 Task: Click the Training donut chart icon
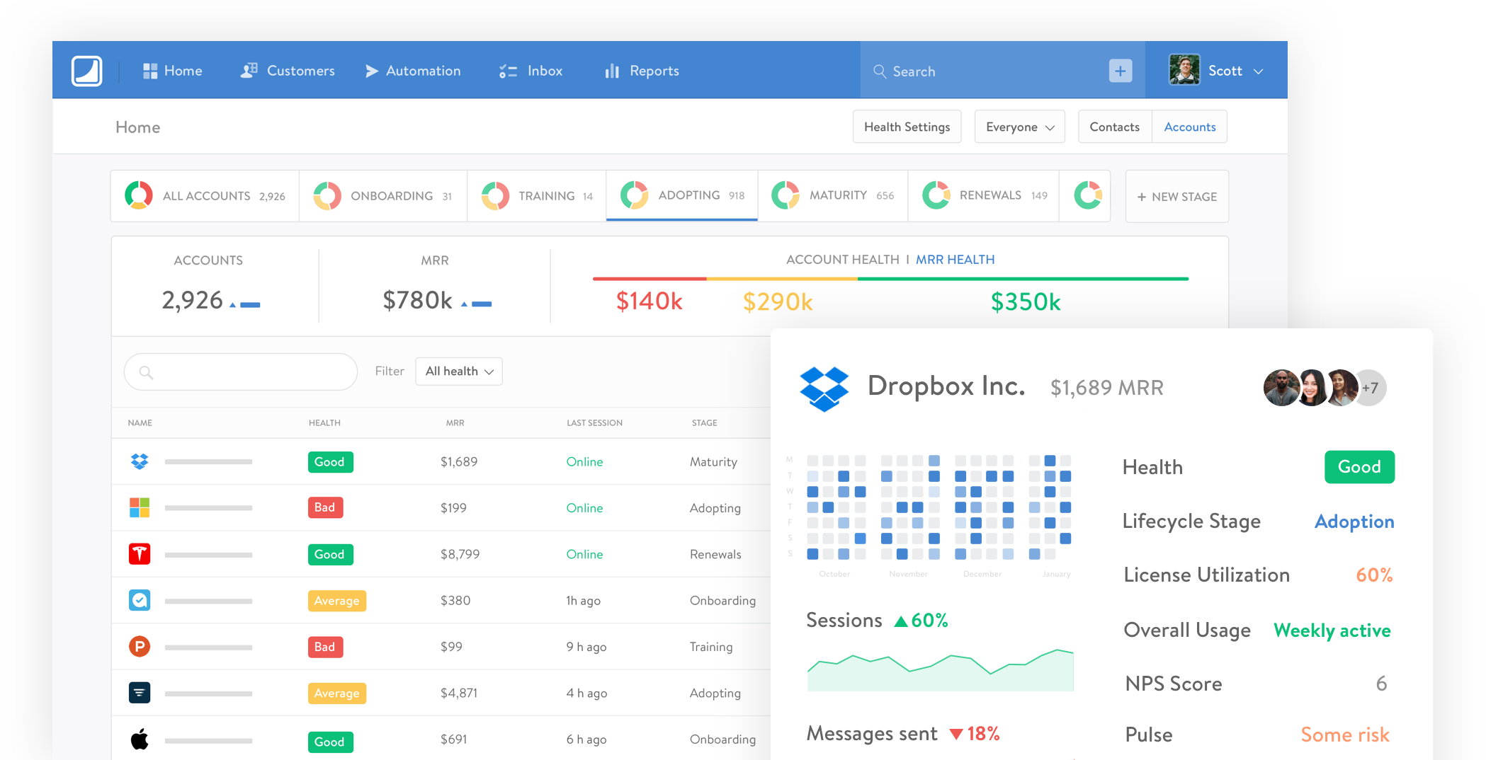(495, 195)
